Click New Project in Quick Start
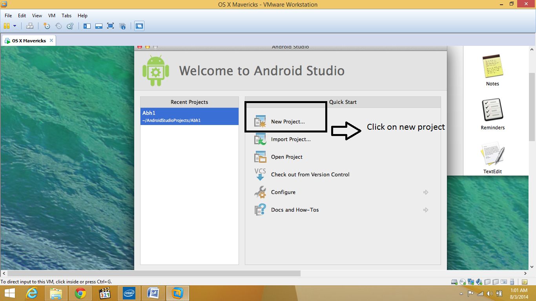536x301 pixels. (288, 121)
